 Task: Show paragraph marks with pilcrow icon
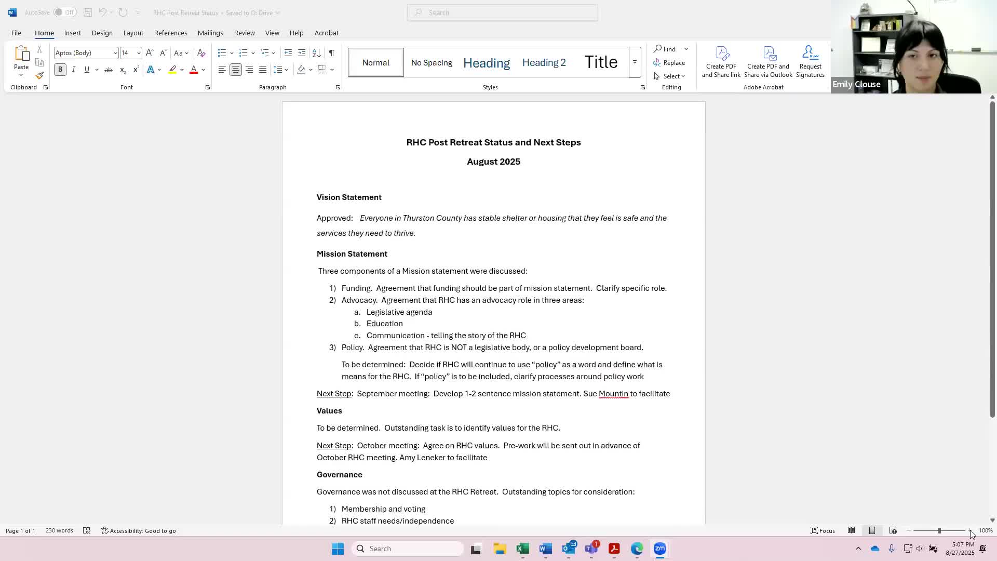click(x=331, y=53)
